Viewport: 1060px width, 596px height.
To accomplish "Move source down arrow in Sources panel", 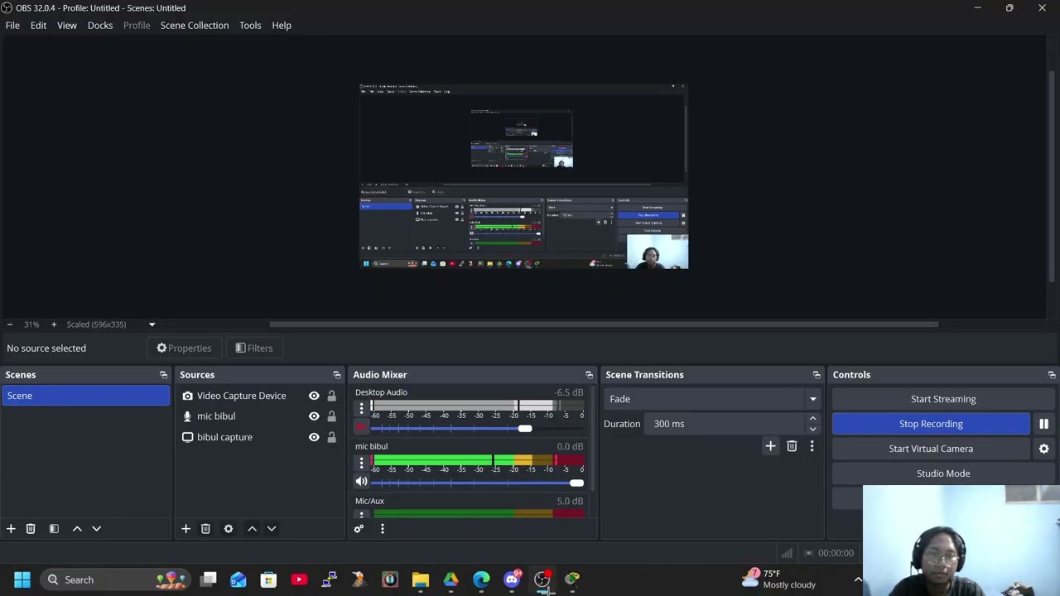I will click(271, 528).
